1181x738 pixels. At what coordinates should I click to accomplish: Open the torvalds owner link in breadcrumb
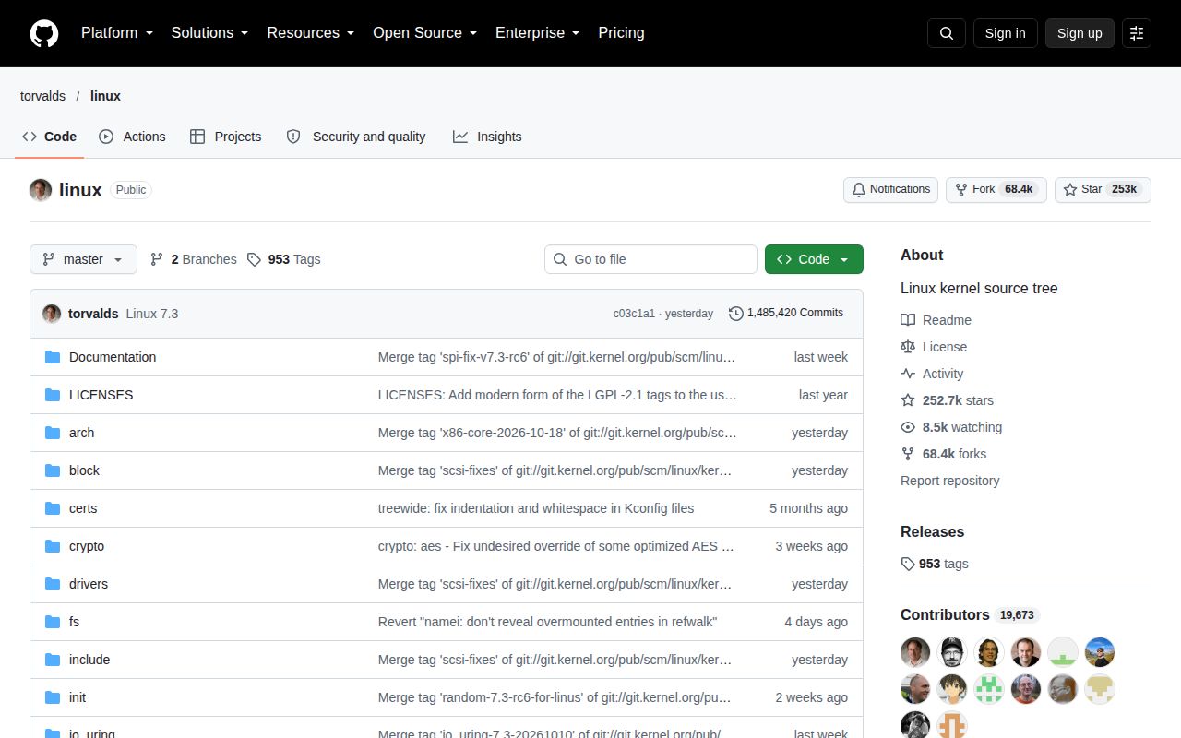pyautogui.click(x=42, y=96)
